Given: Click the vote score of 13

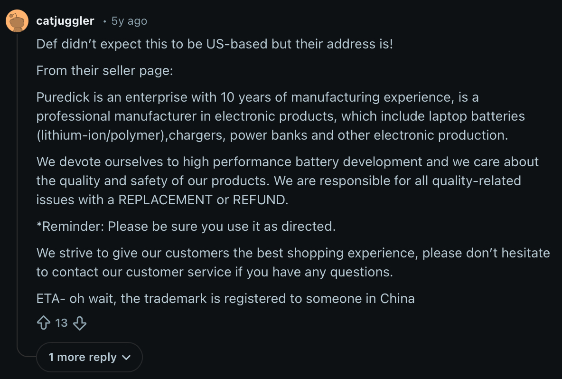Looking at the screenshot, I should click(62, 323).
